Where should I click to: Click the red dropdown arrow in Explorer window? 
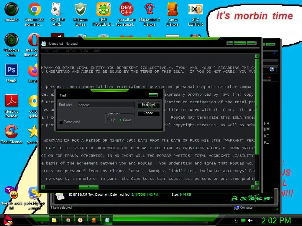(269, 78)
